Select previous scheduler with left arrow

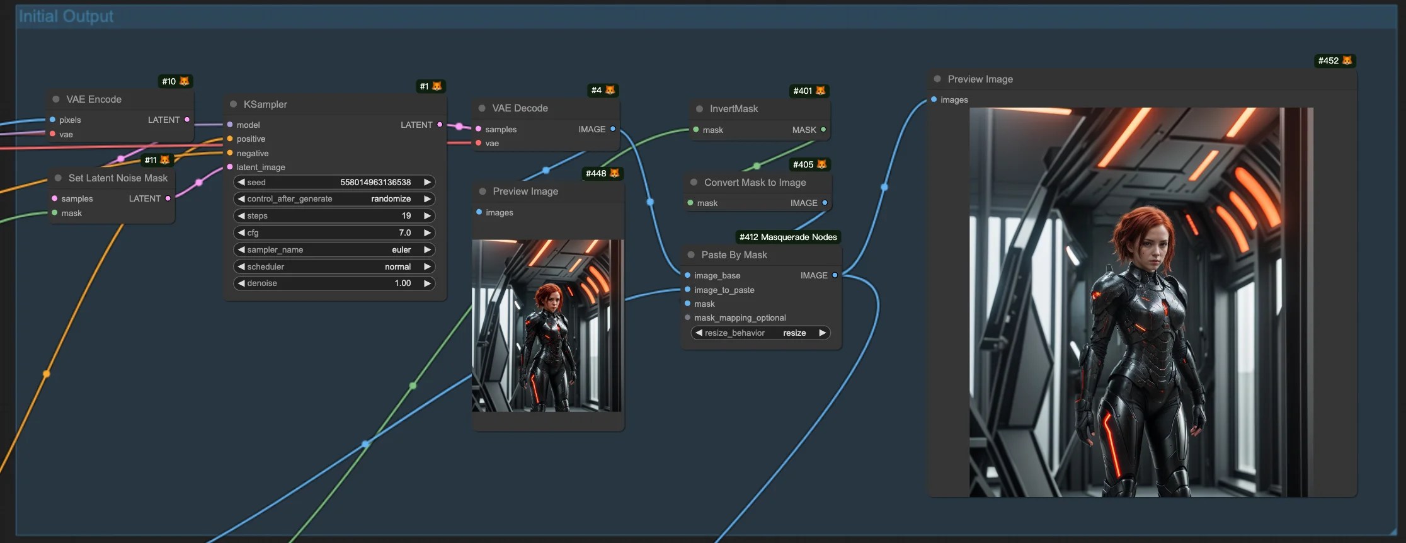click(241, 266)
